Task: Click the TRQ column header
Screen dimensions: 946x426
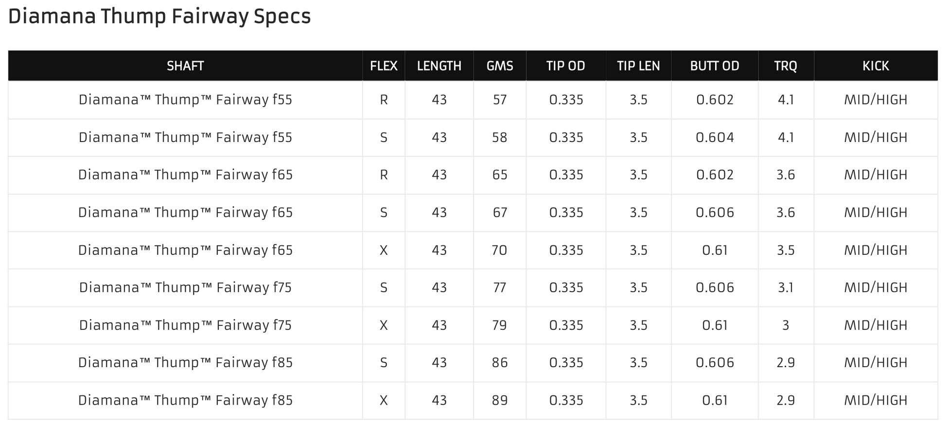Action: tap(786, 66)
